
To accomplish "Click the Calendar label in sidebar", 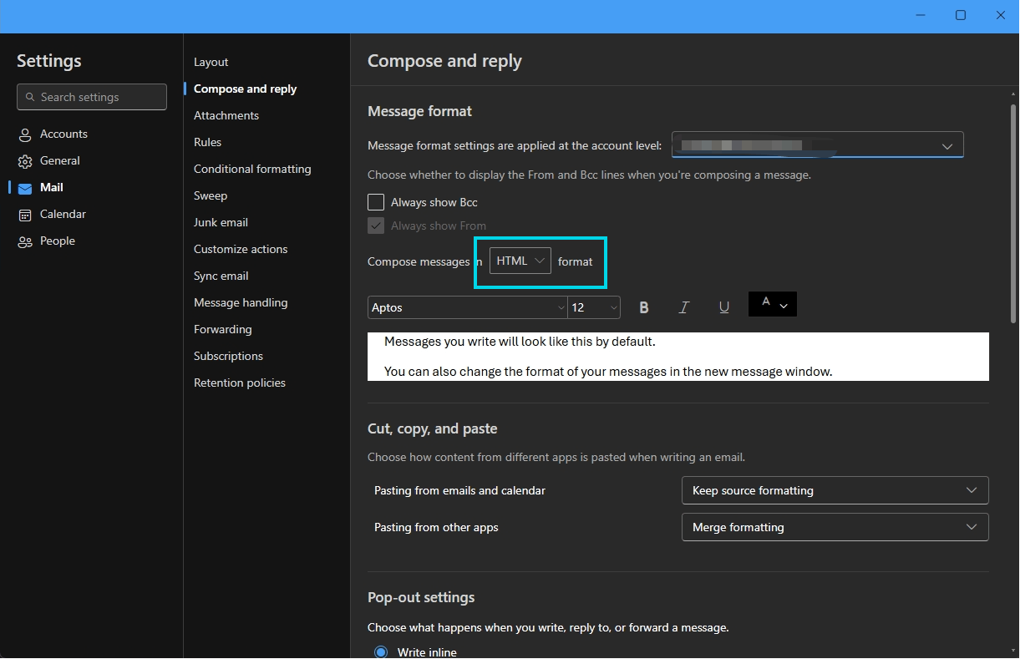I will [x=63, y=214].
